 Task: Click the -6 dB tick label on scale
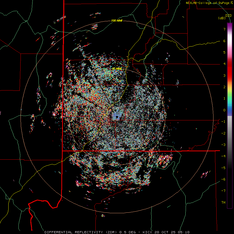223,179
